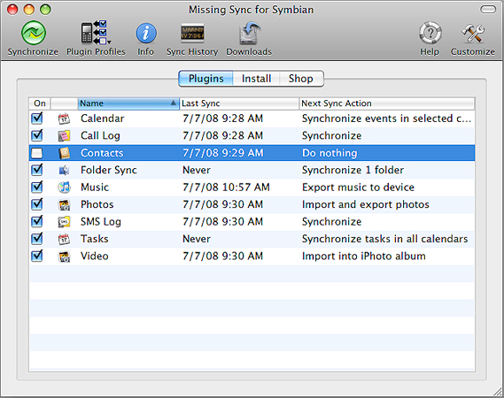Screen dimensions: 504x398
Task: Open the Info toolbar icon
Action: tap(146, 33)
